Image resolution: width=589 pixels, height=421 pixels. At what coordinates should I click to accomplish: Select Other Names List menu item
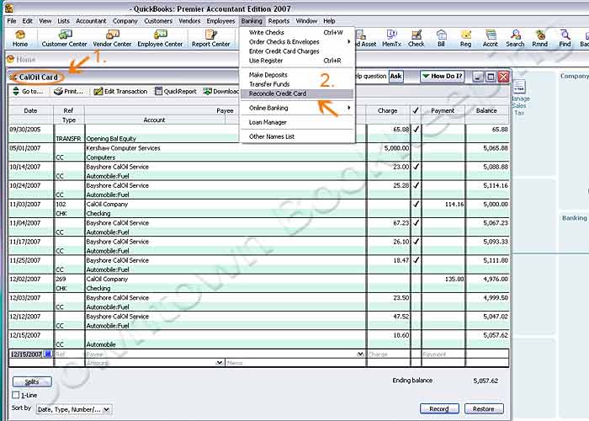pos(297,136)
